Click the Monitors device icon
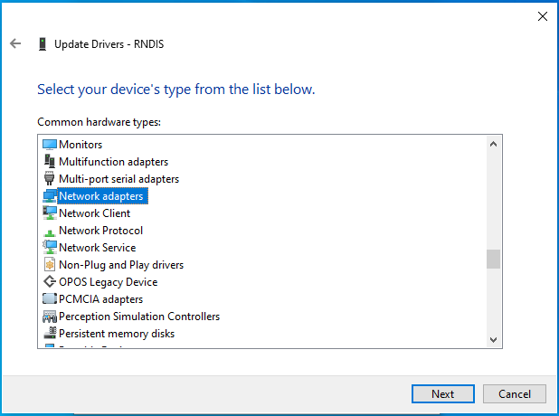Viewport: 559px width, 416px height. click(50, 145)
